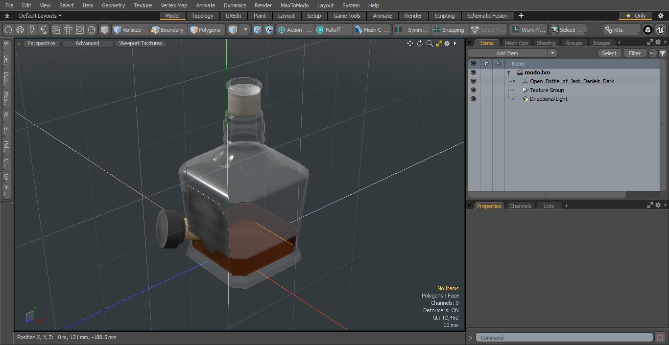Open Advanced shading style menu

87,43
